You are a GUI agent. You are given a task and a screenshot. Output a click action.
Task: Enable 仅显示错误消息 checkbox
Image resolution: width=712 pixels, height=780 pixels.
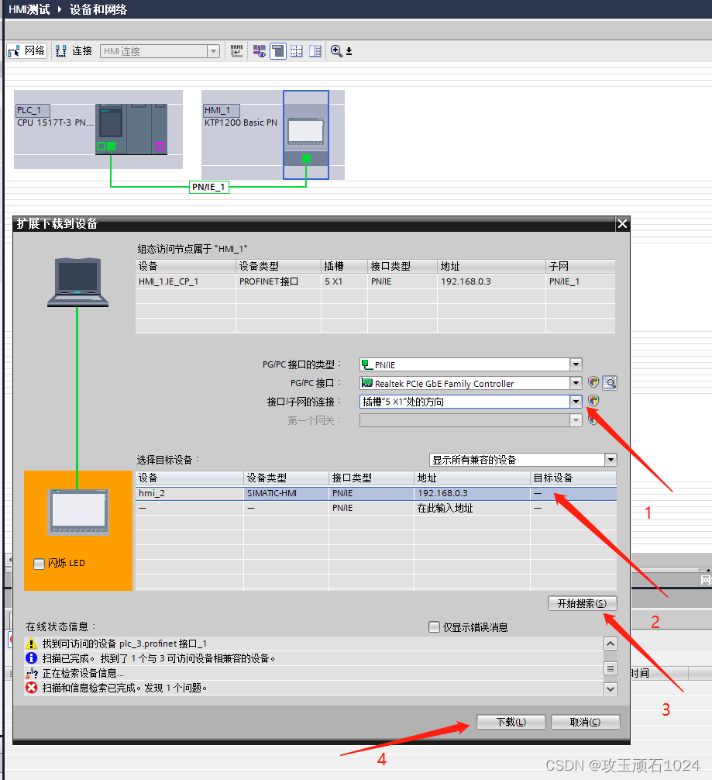pos(434,626)
